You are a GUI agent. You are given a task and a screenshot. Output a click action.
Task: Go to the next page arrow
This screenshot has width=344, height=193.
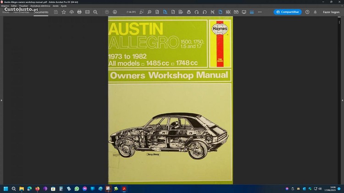tap(115, 12)
